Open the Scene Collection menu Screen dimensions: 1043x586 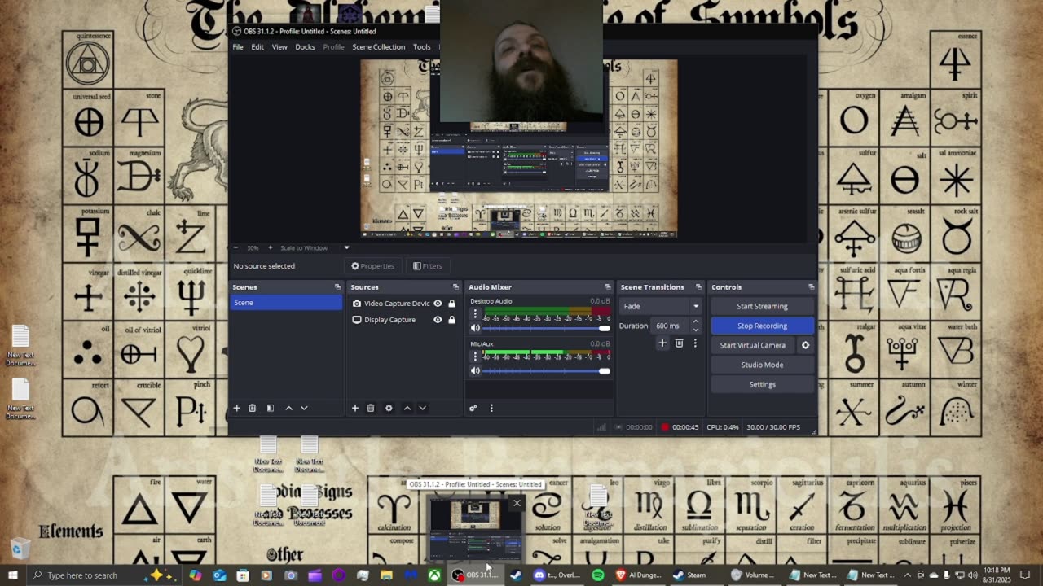point(378,47)
